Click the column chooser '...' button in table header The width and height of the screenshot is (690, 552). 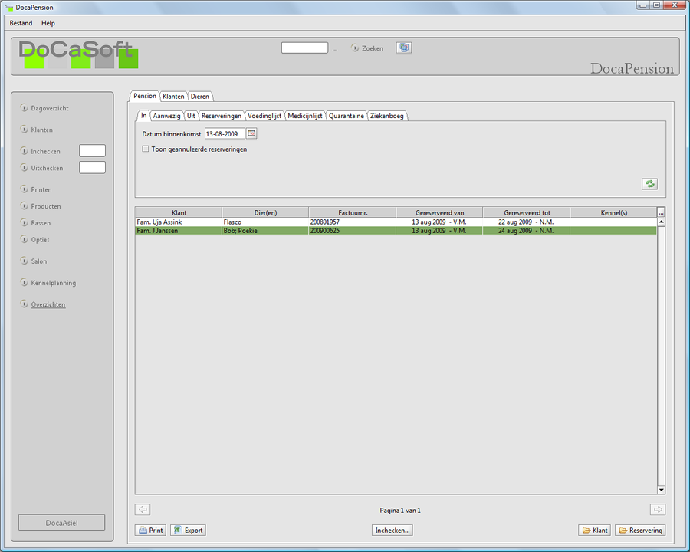[x=661, y=212]
